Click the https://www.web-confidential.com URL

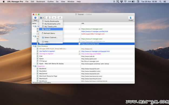pyautogui.click(x=93, y=41)
